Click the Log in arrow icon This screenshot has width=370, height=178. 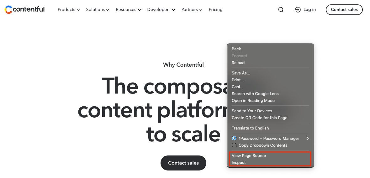[298, 10]
